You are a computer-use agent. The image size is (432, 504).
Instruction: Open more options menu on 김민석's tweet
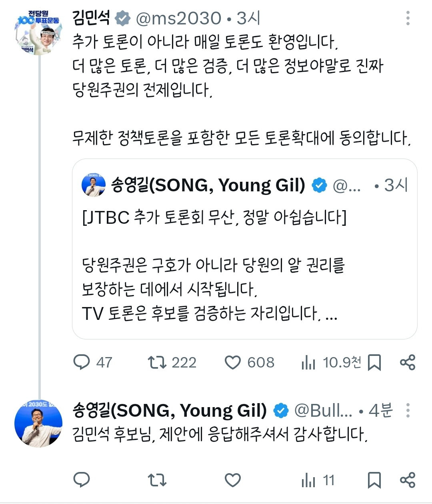click(408, 18)
